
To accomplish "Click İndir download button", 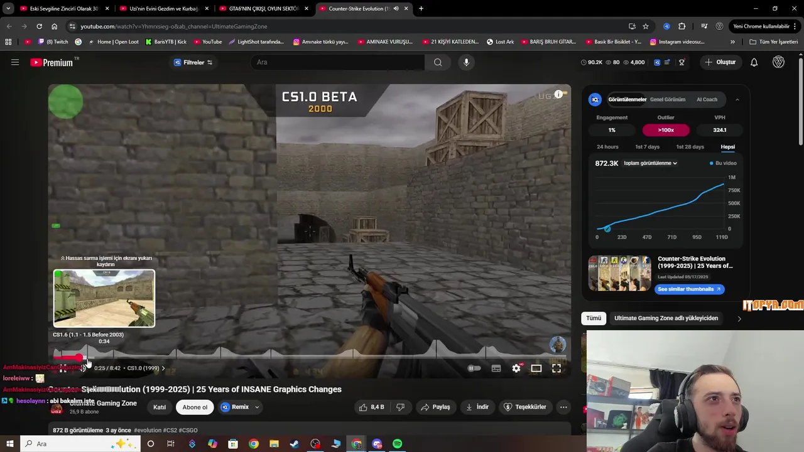I will click(477, 407).
